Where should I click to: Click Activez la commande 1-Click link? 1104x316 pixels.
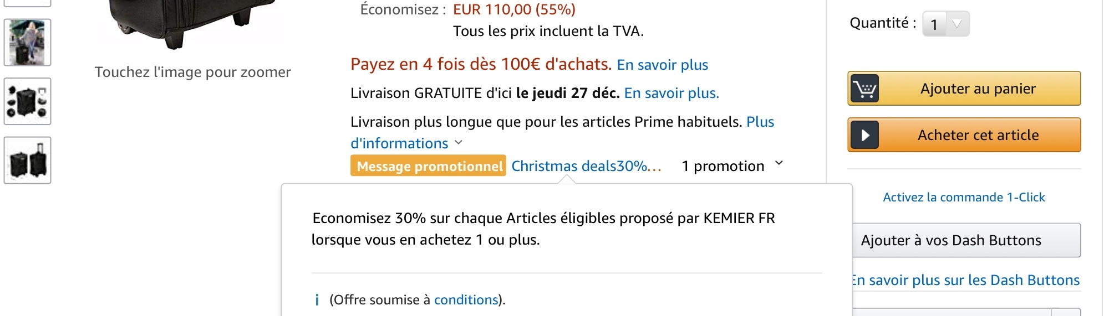tap(964, 197)
